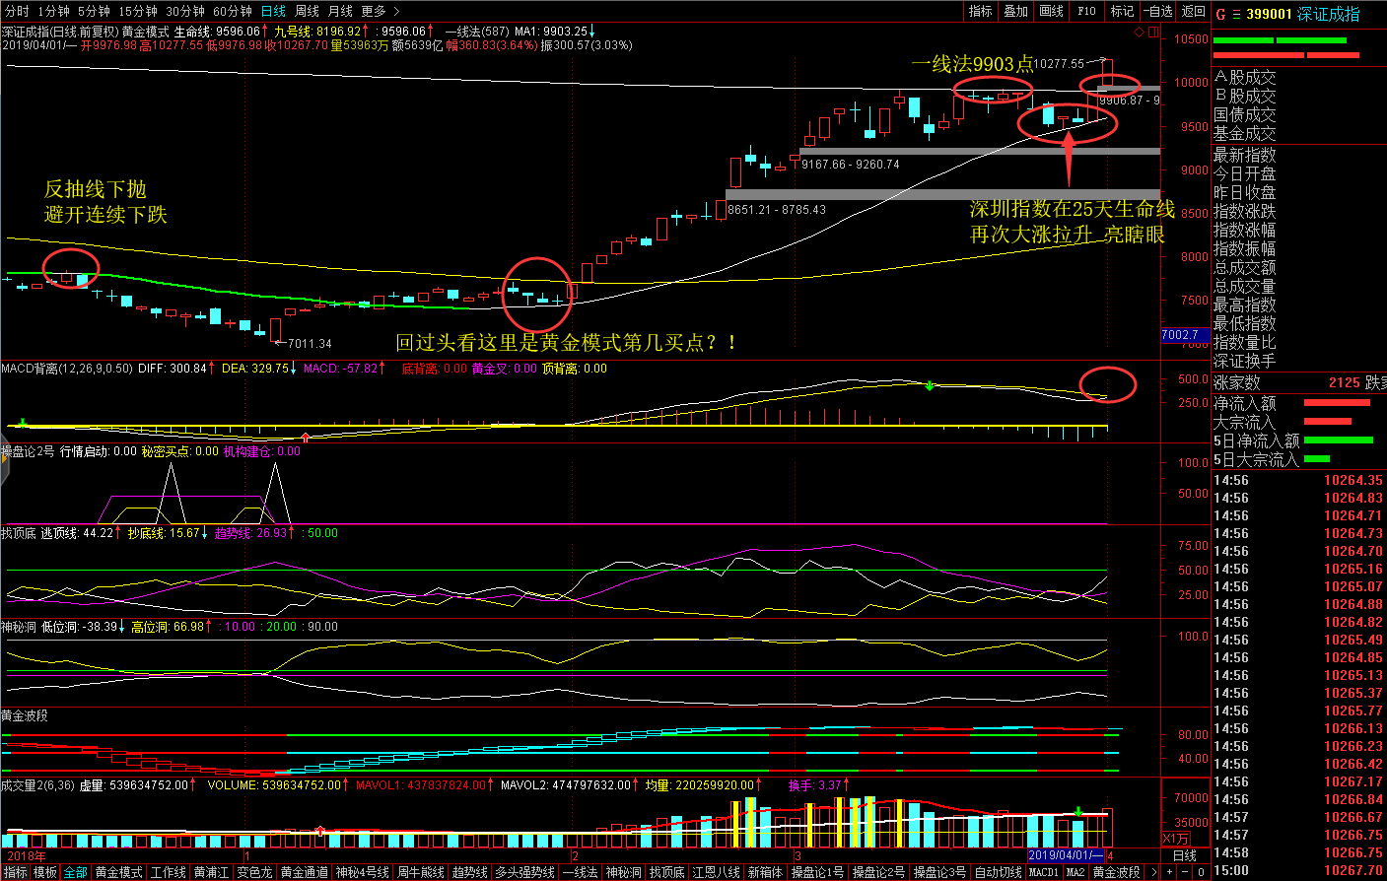1387x881 pixels.
Task: Switch to 分时 intraday view
Action: (17, 11)
